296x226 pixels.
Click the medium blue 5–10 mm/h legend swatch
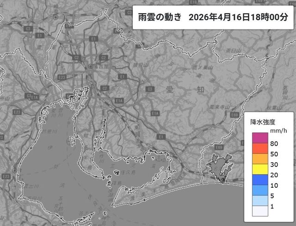[x=260, y=190]
